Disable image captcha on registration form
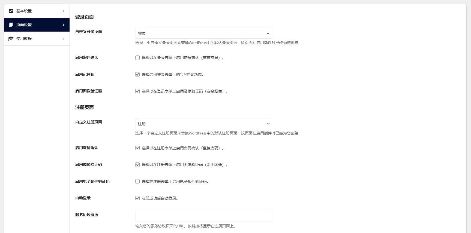The image size is (471, 233). pyautogui.click(x=137, y=165)
